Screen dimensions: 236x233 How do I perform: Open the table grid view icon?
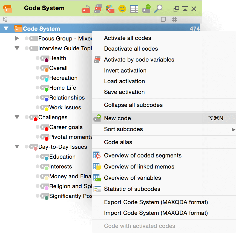[x=134, y=9]
